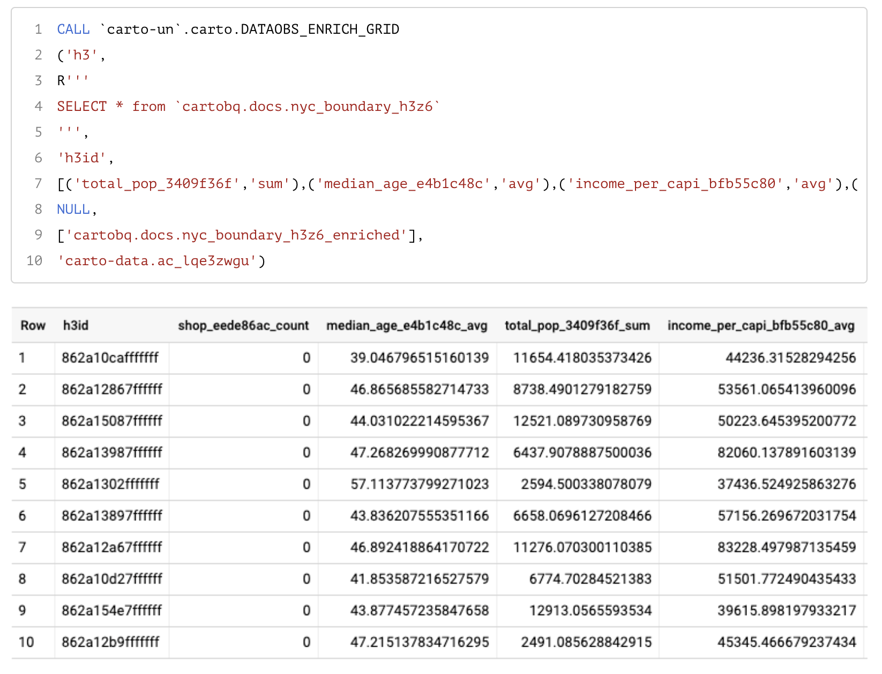Click population value 12913.0565593534
This screenshot has width=882, height=674.
pos(591,610)
